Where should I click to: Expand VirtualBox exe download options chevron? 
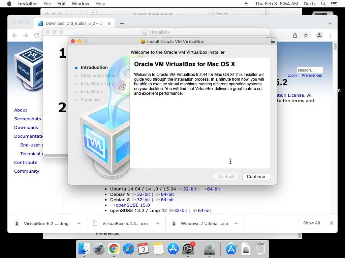(158, 223)
